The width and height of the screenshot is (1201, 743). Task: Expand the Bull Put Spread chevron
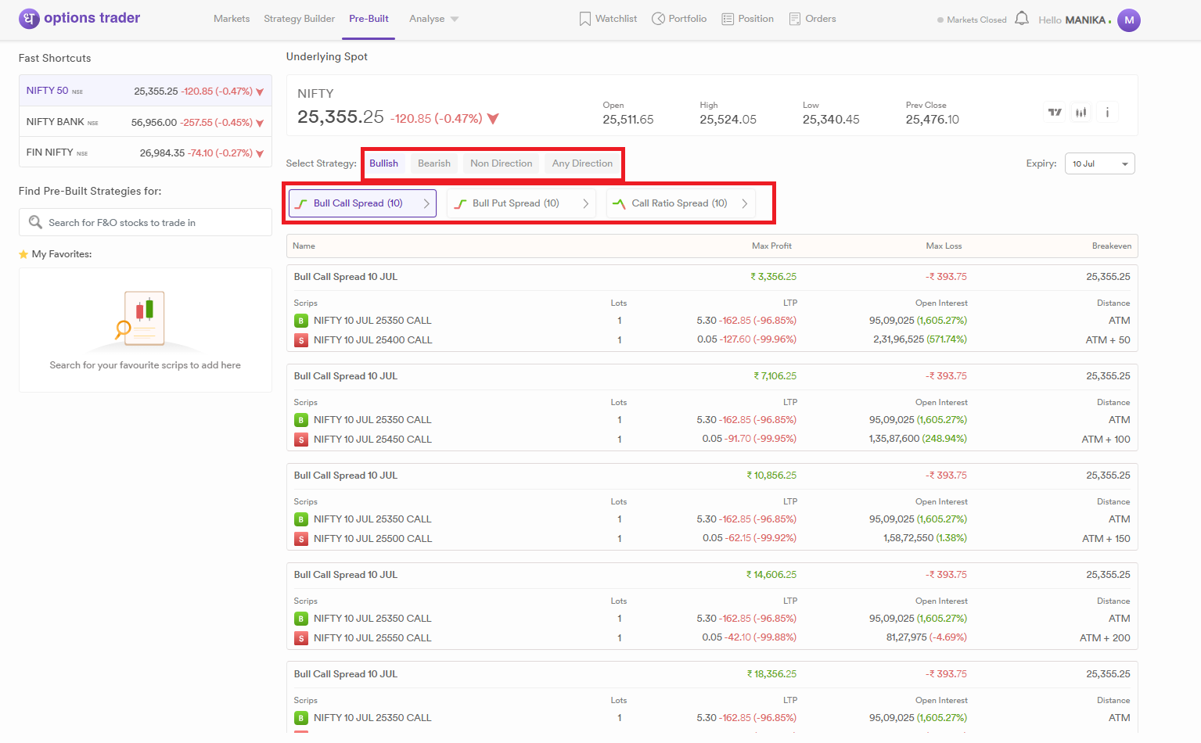[585, 203]
